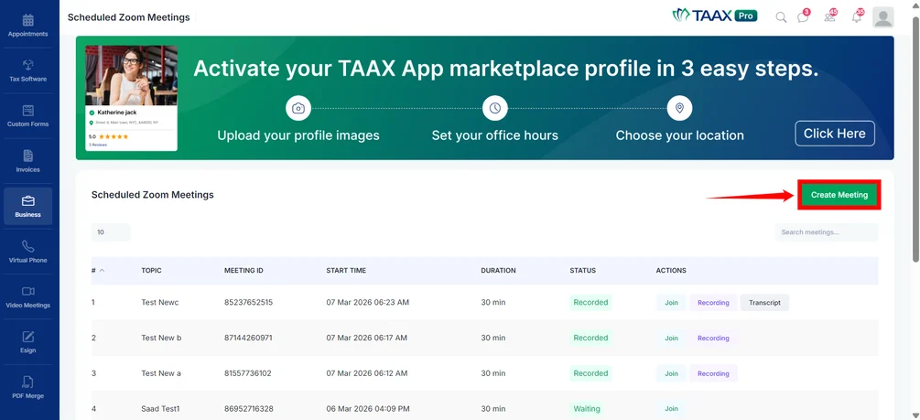Click the Recorded status of Test Newc
This screenshot has height=420, width=920.
pyautogui.click(x=590, y=303)
